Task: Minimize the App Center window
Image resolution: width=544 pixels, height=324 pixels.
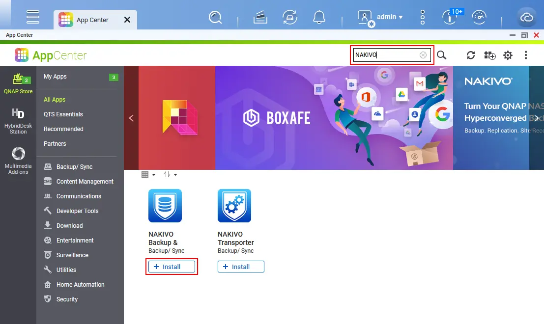Action: [513, 35]
